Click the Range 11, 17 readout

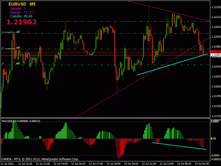(22, 12)
